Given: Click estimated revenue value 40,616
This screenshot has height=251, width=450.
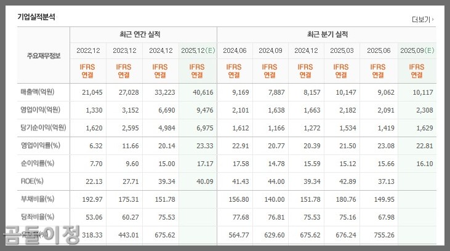Looking at the screenshot, I should point(203,92).
